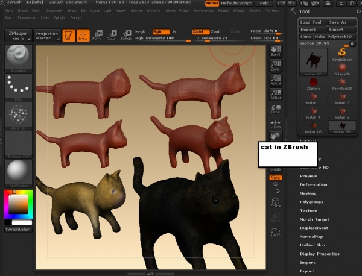
Task: Enable Rotate mode with R icon
Action: pyautogui.click(x=126, y=36)
